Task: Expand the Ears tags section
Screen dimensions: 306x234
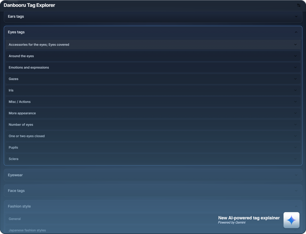Action: coord(153,16)
